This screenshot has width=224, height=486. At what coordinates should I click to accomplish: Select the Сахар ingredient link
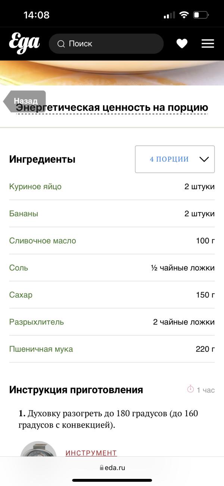click(x=21, y=295)
